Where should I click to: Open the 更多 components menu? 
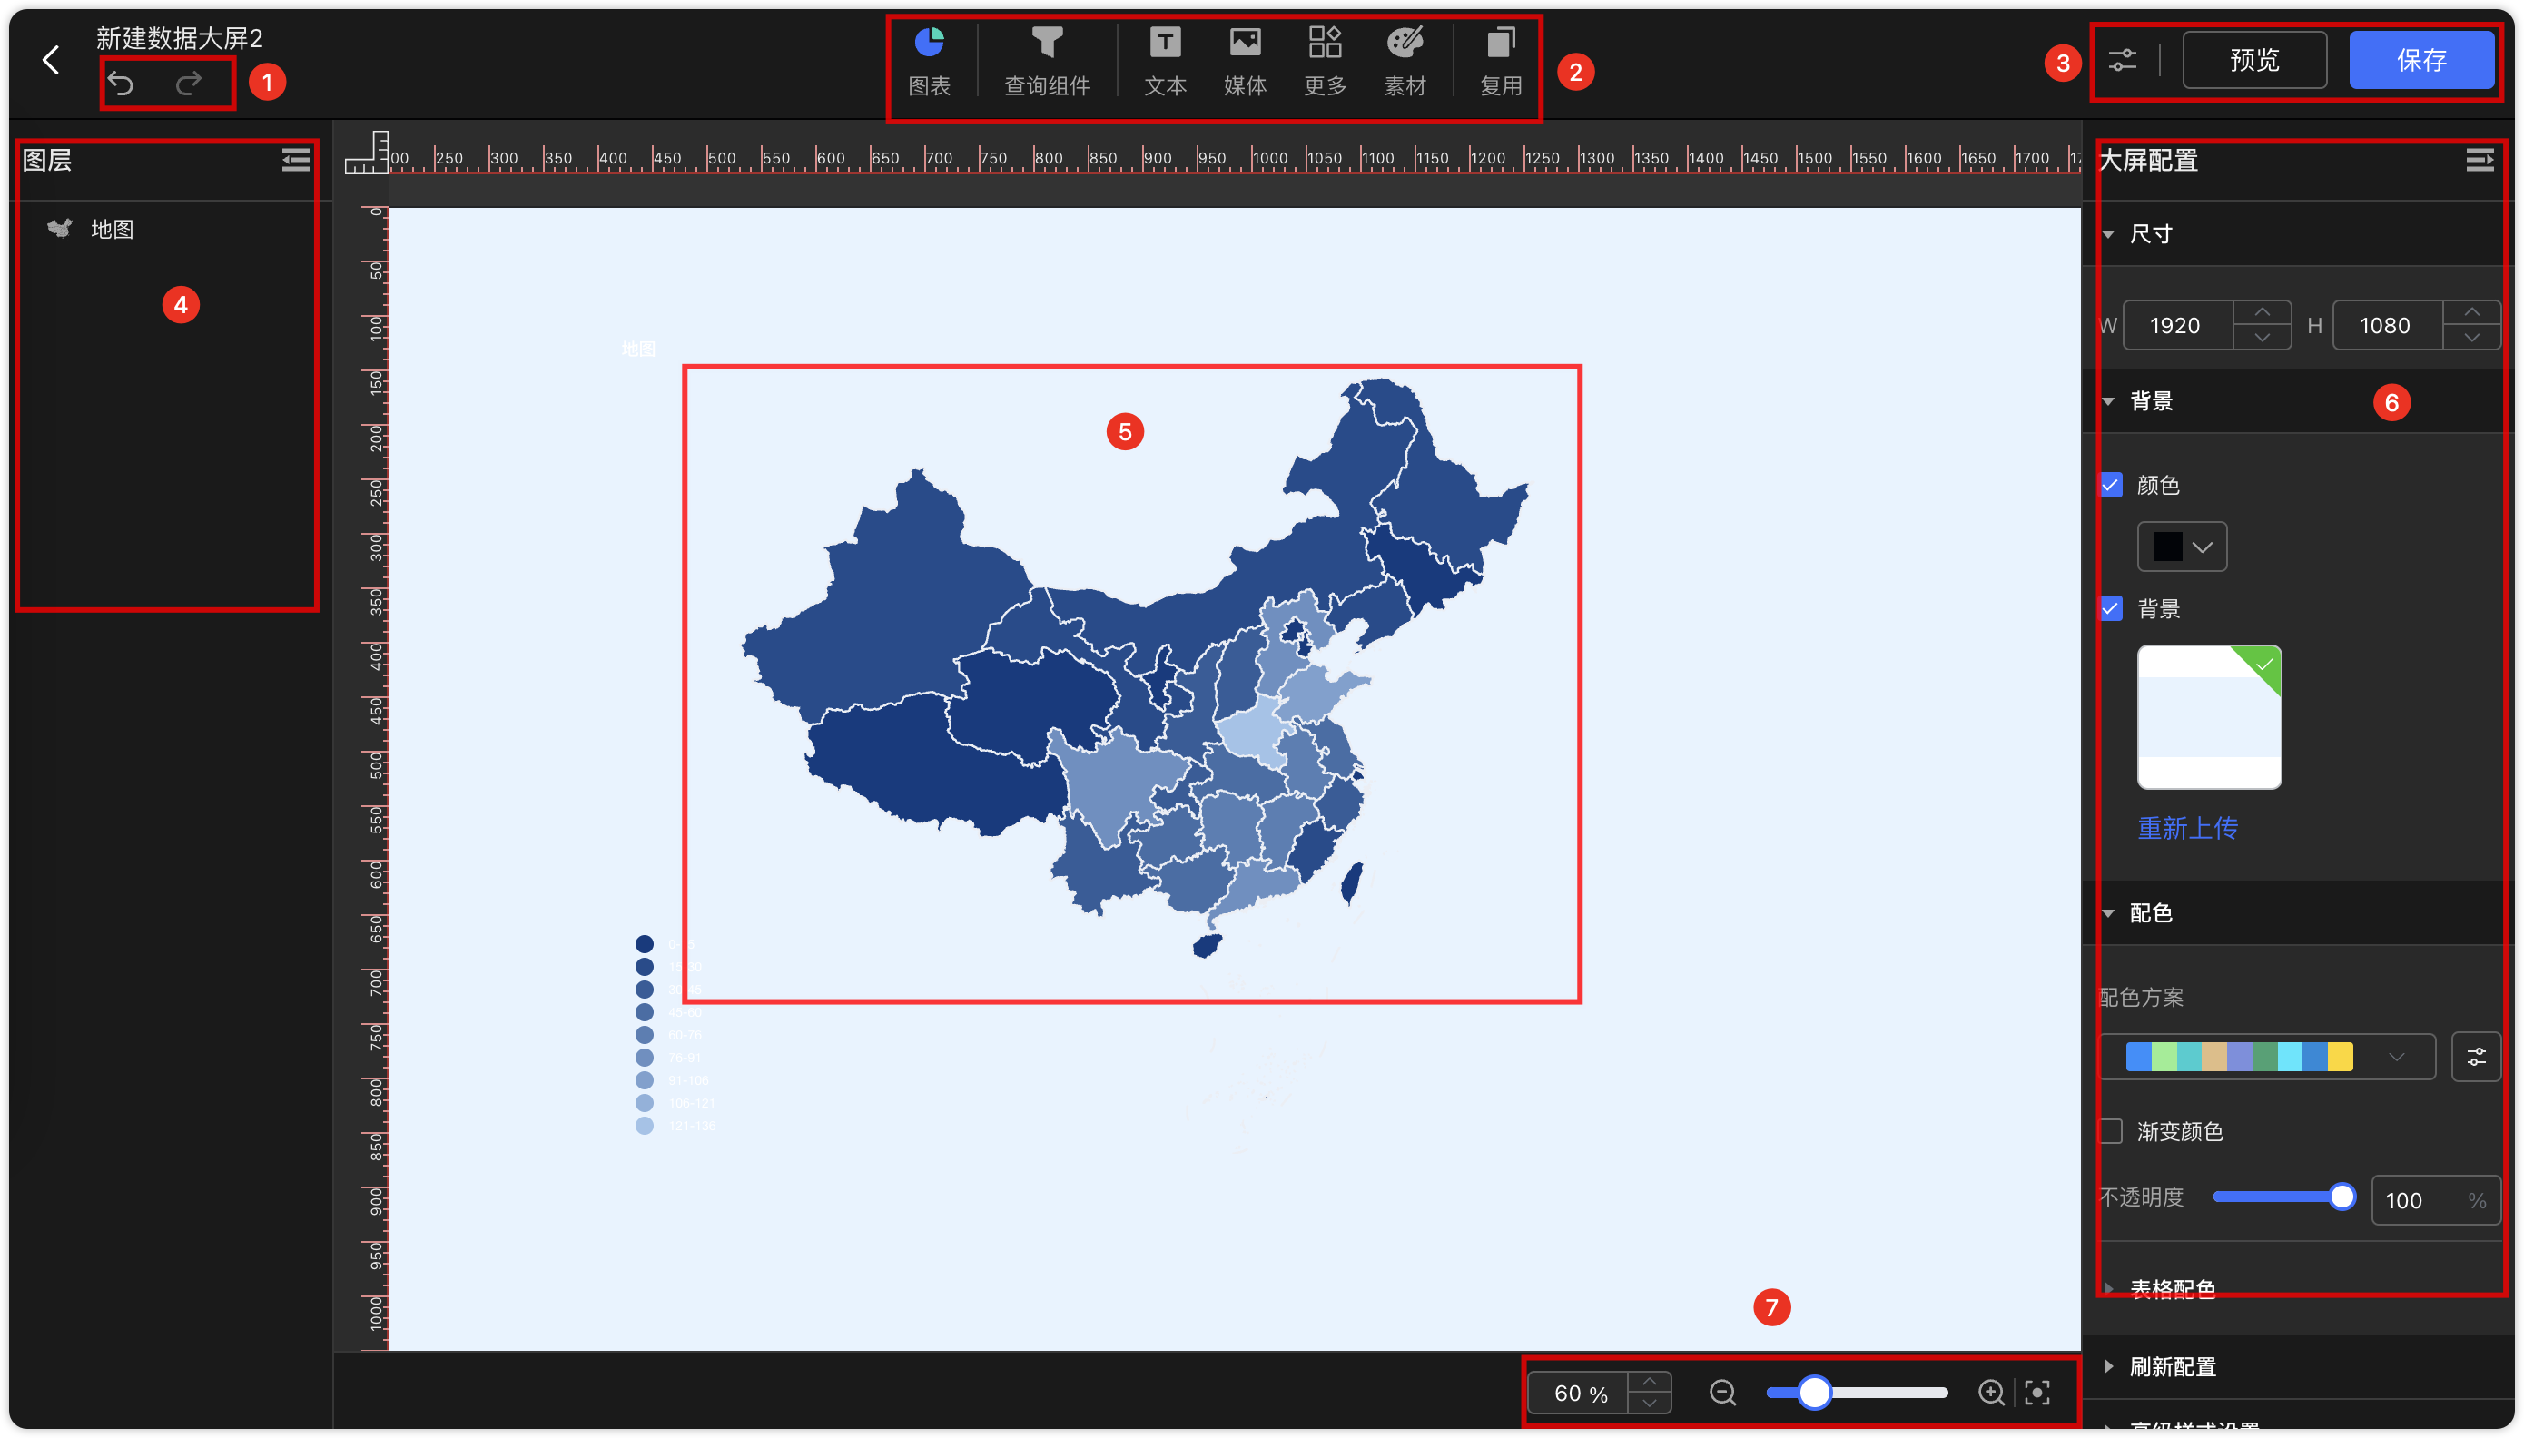click(1326, 61)
